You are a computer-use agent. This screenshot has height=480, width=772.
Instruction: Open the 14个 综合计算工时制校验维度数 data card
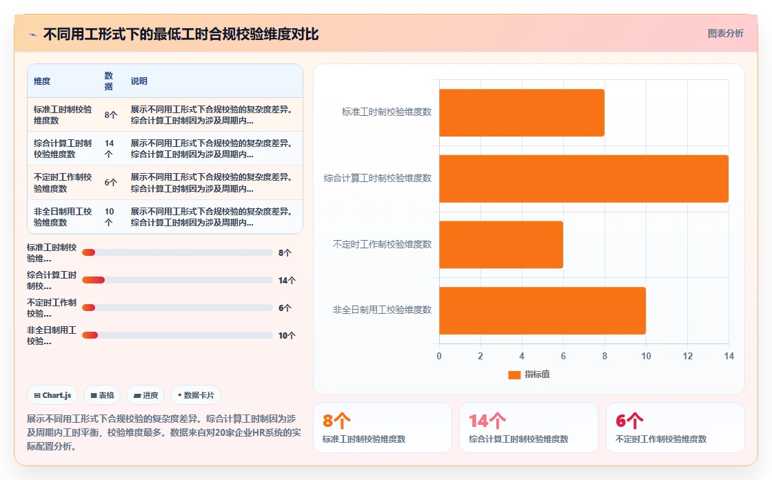tap(529, 428)
